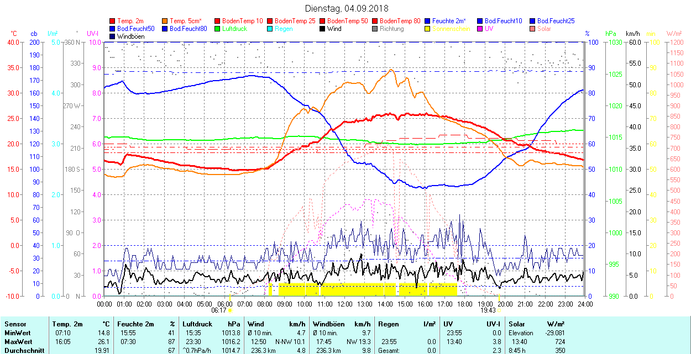The width and height of the screenshot is (691, 354).
Task: Click the 18:00 label on the time axis
Action: coord(465,304)
